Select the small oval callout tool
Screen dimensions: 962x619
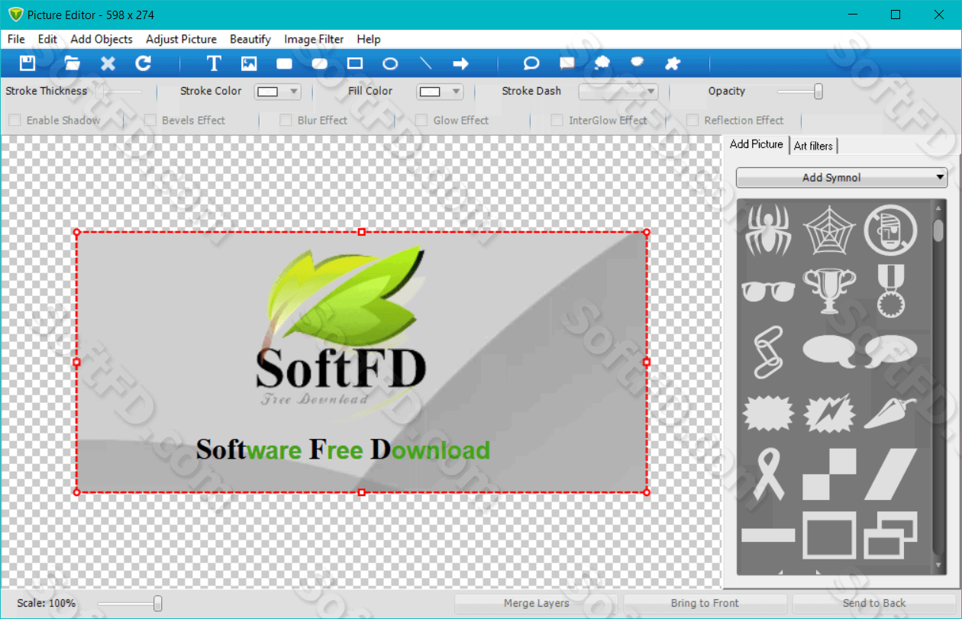coord(638,63)
